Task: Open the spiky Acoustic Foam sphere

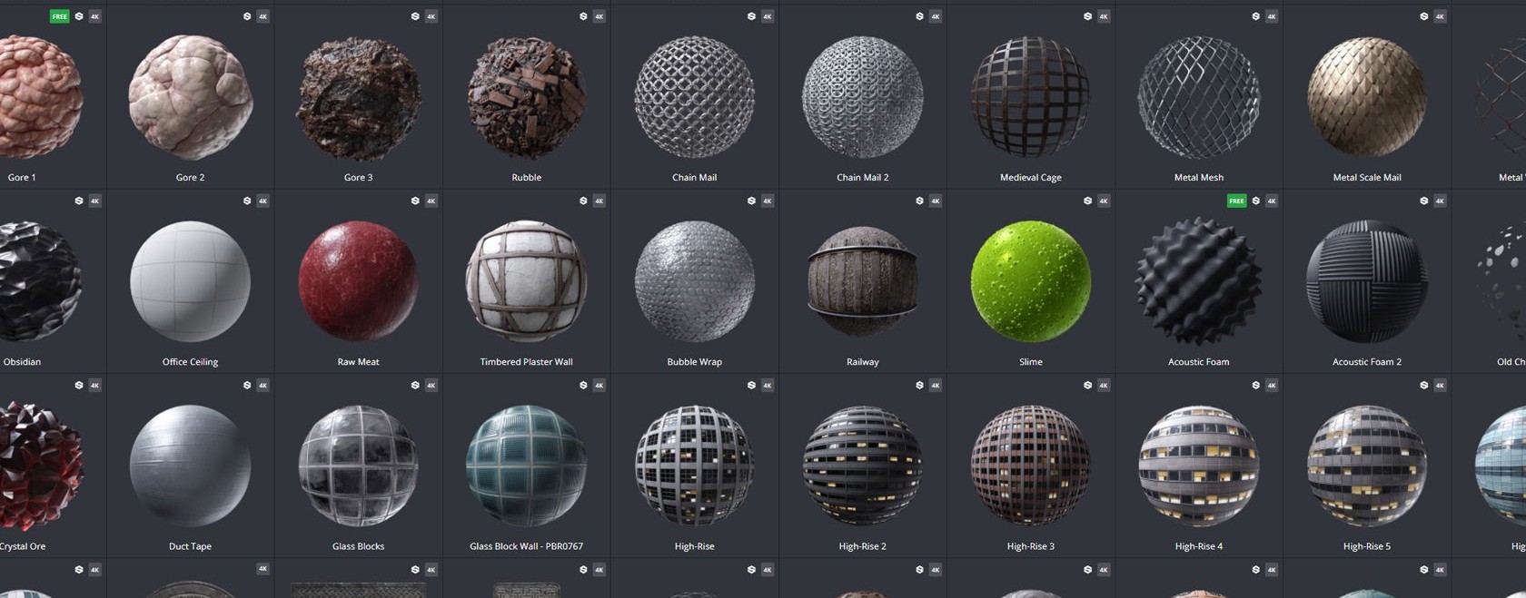Action: [x=1199, y=281]
